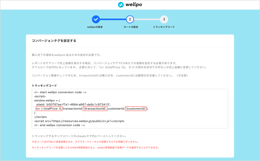Select the completed step 1 checkmark circle
Screen dimensions: 260x161
pos(96,19)
